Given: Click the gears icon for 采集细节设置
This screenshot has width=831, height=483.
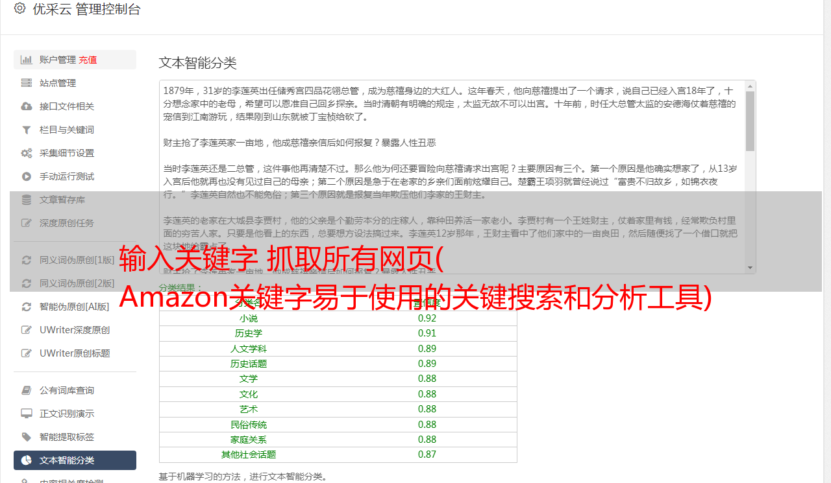Looking at the screenshot, I should pos(27,153).
